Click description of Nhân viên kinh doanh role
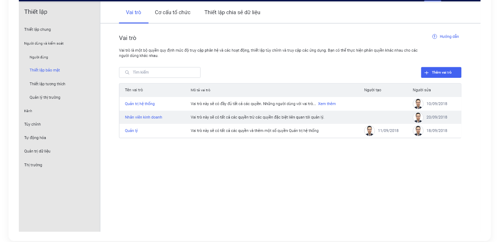The height and width of the screenshot is (242, 499). 257,117
